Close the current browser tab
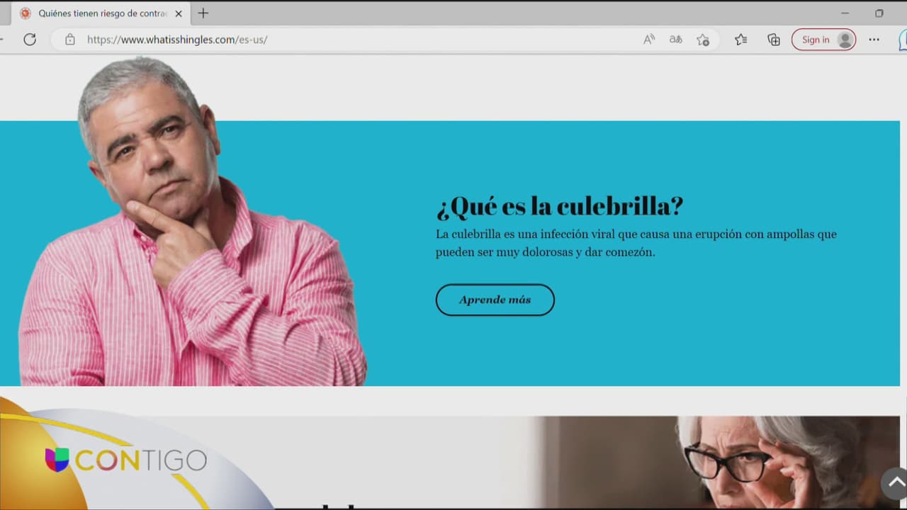The height and width of the screenshot is (510, 907). 179,13
